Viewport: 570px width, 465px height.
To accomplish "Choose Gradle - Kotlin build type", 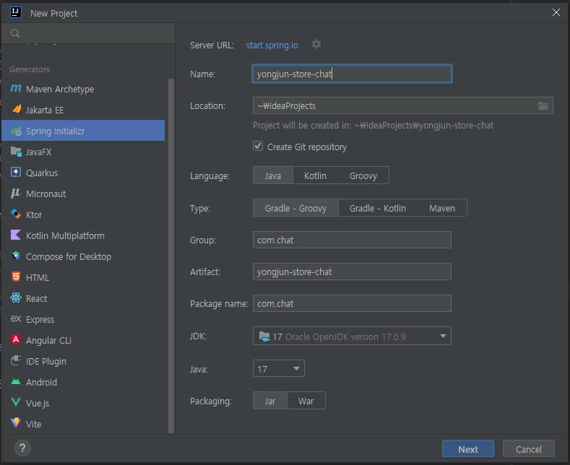I will click(378, 208).
